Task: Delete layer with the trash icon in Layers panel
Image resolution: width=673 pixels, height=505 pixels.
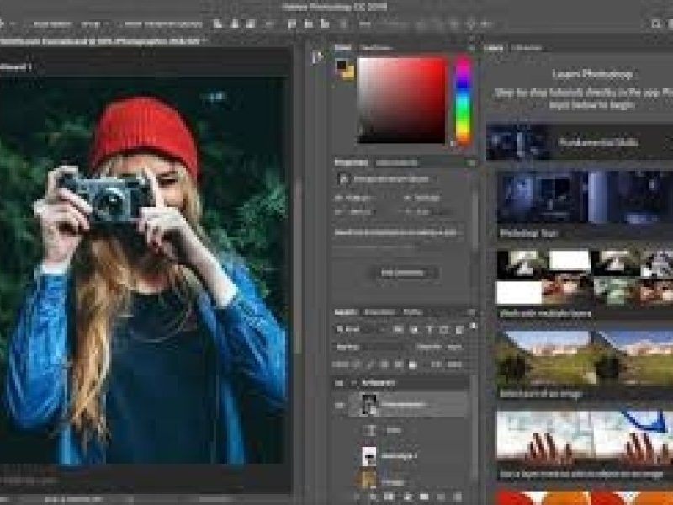Action: click(458, 497)
